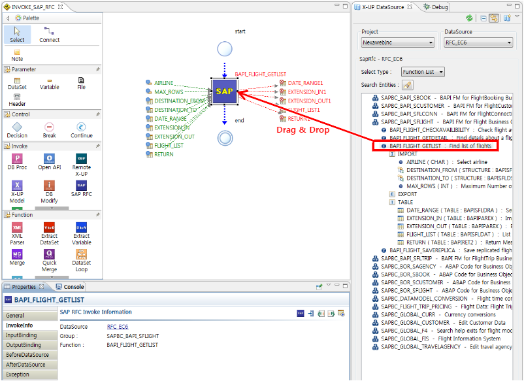Pick the DB Proc invoke icon
Viewport: 524px width, 381px height.
18,161
